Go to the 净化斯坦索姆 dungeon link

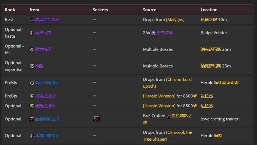(x=226, y=83)
